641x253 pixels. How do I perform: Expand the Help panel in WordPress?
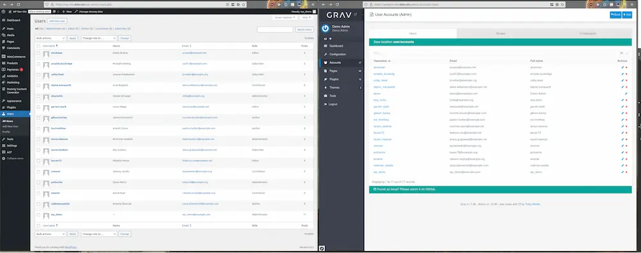pyautogui.click(x=306, y=17)
